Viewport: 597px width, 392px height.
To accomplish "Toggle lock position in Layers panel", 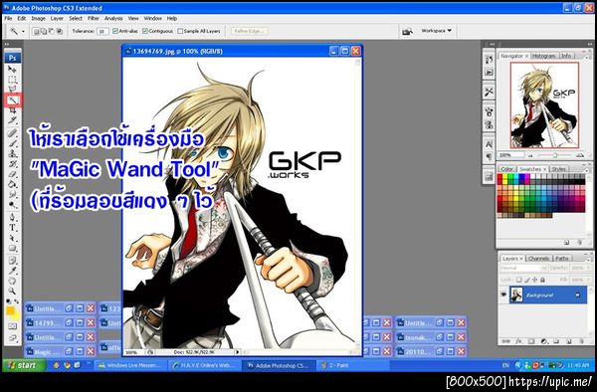I will (x=535, y=280).
